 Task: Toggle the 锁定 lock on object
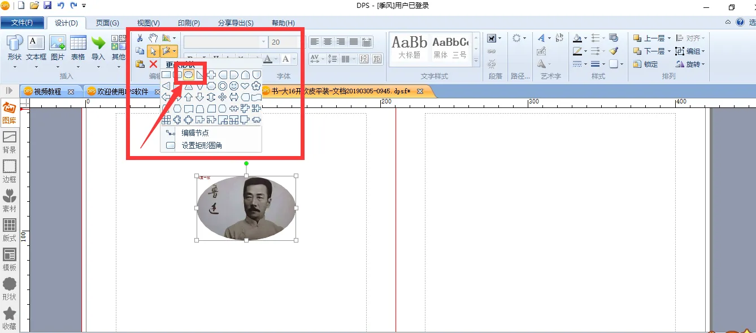pos(646,64)
